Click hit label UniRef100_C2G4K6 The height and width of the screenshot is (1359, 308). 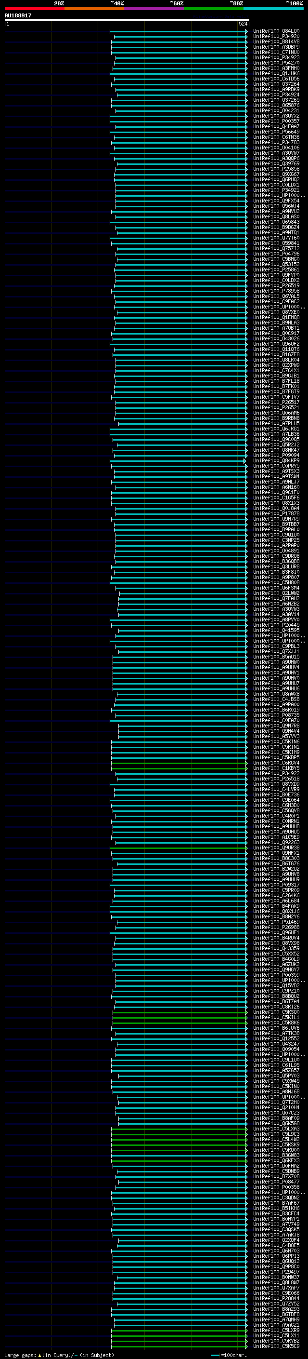pyautogui.click(x=276, y=895)
